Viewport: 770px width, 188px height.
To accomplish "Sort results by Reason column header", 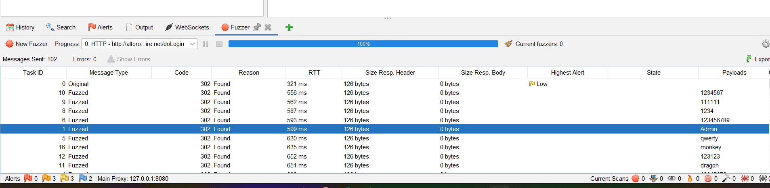I will point(249,73).
